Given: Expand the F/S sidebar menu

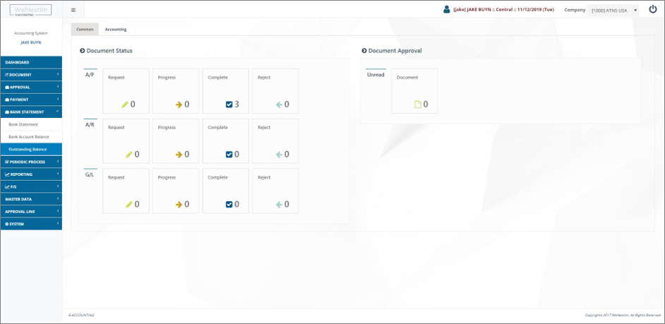Looking at the screenshot, I should [31, 186].
